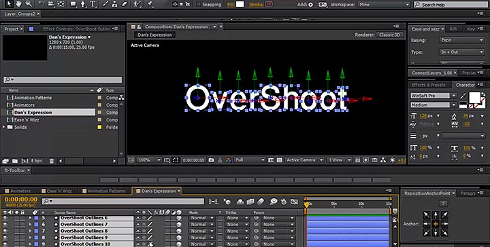
Task: Open Mode dropdown for OverShoot Outlines 8
Action: [x=201, y=231]
